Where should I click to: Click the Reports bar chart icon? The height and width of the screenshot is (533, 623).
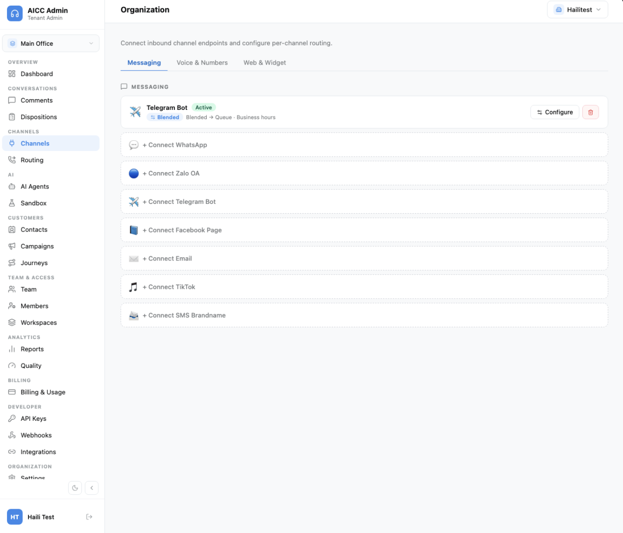pyautogui.click(x=12, y=349)
